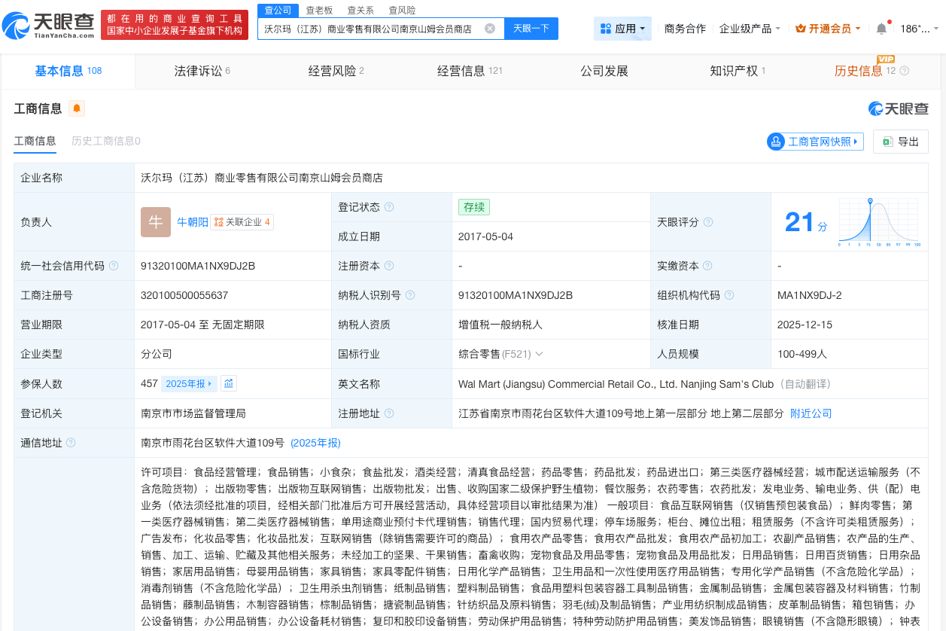Open notifications bell icon
The width and height of the screenshot is (946, 631).
[x=881, y=29]
